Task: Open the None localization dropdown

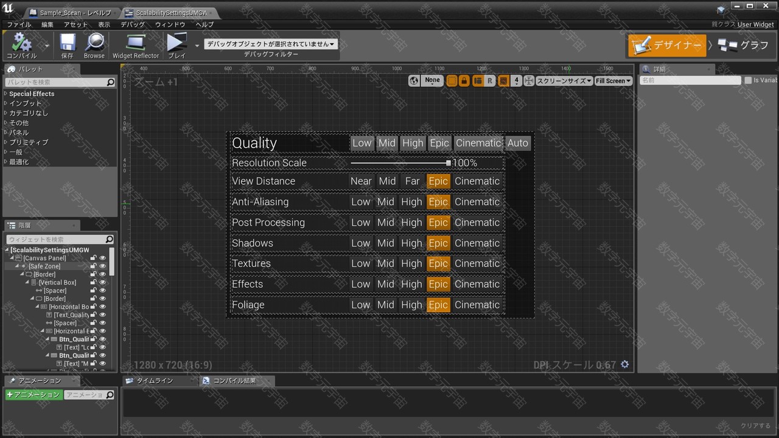Action: pos(432,80)
